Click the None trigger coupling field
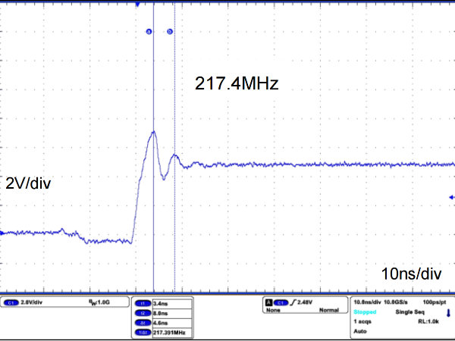Viewport: 455px width, 341px height. 272,311
